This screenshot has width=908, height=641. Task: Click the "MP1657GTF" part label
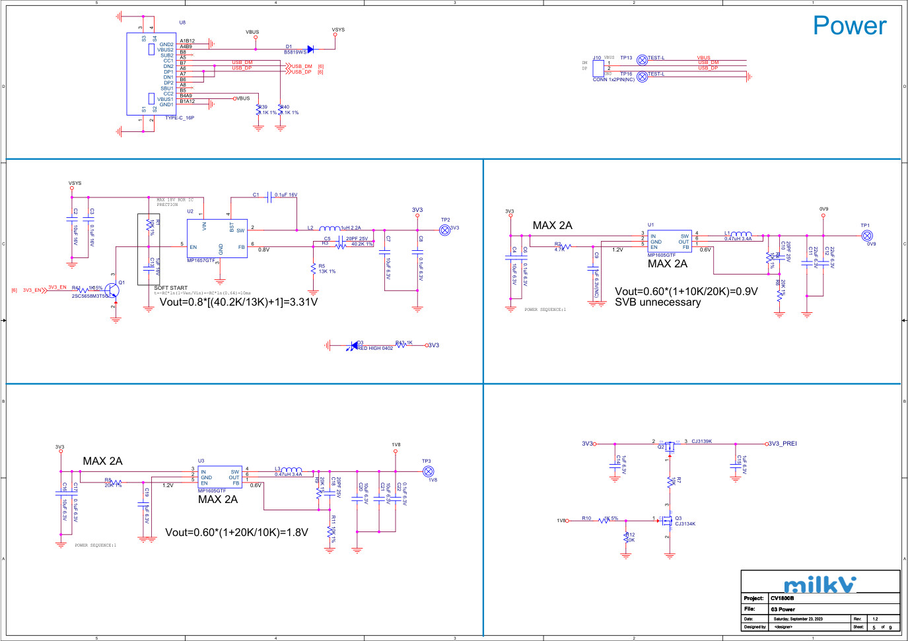(201, 261)
